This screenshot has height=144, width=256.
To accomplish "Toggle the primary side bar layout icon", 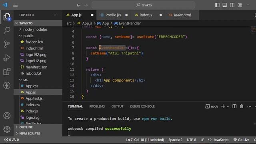I will pos(217,5).
